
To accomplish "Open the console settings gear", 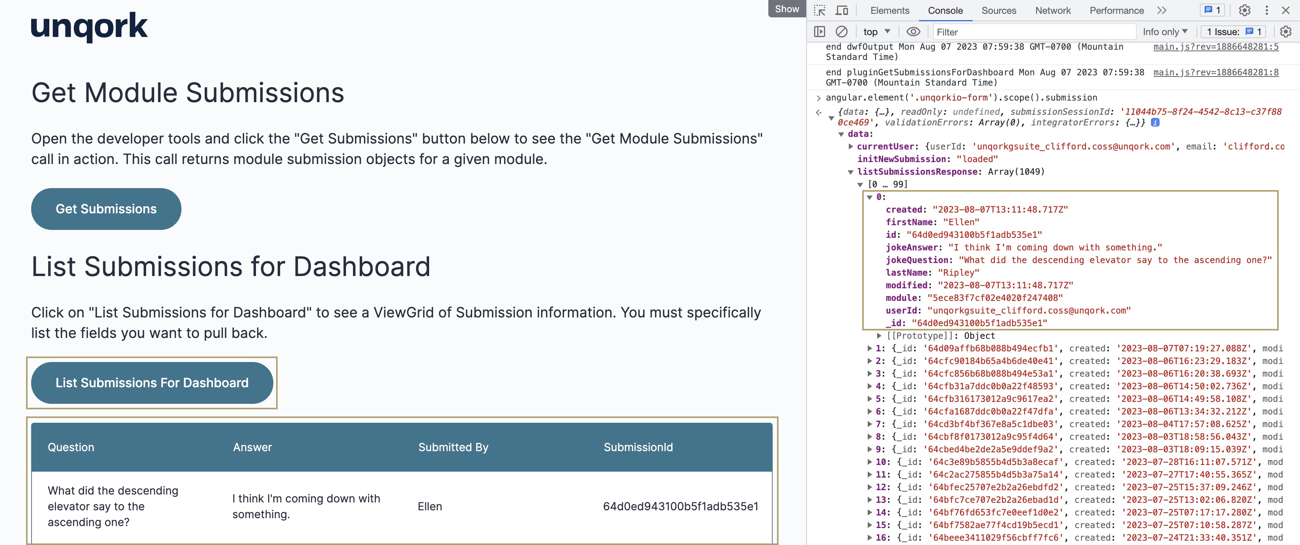I will 1285,32.
